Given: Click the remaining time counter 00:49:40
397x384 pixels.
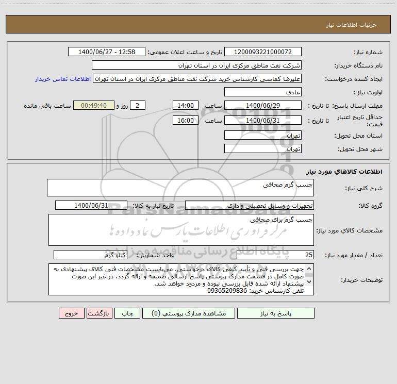Looking at the screenshot, I should (x=94, y=105).
